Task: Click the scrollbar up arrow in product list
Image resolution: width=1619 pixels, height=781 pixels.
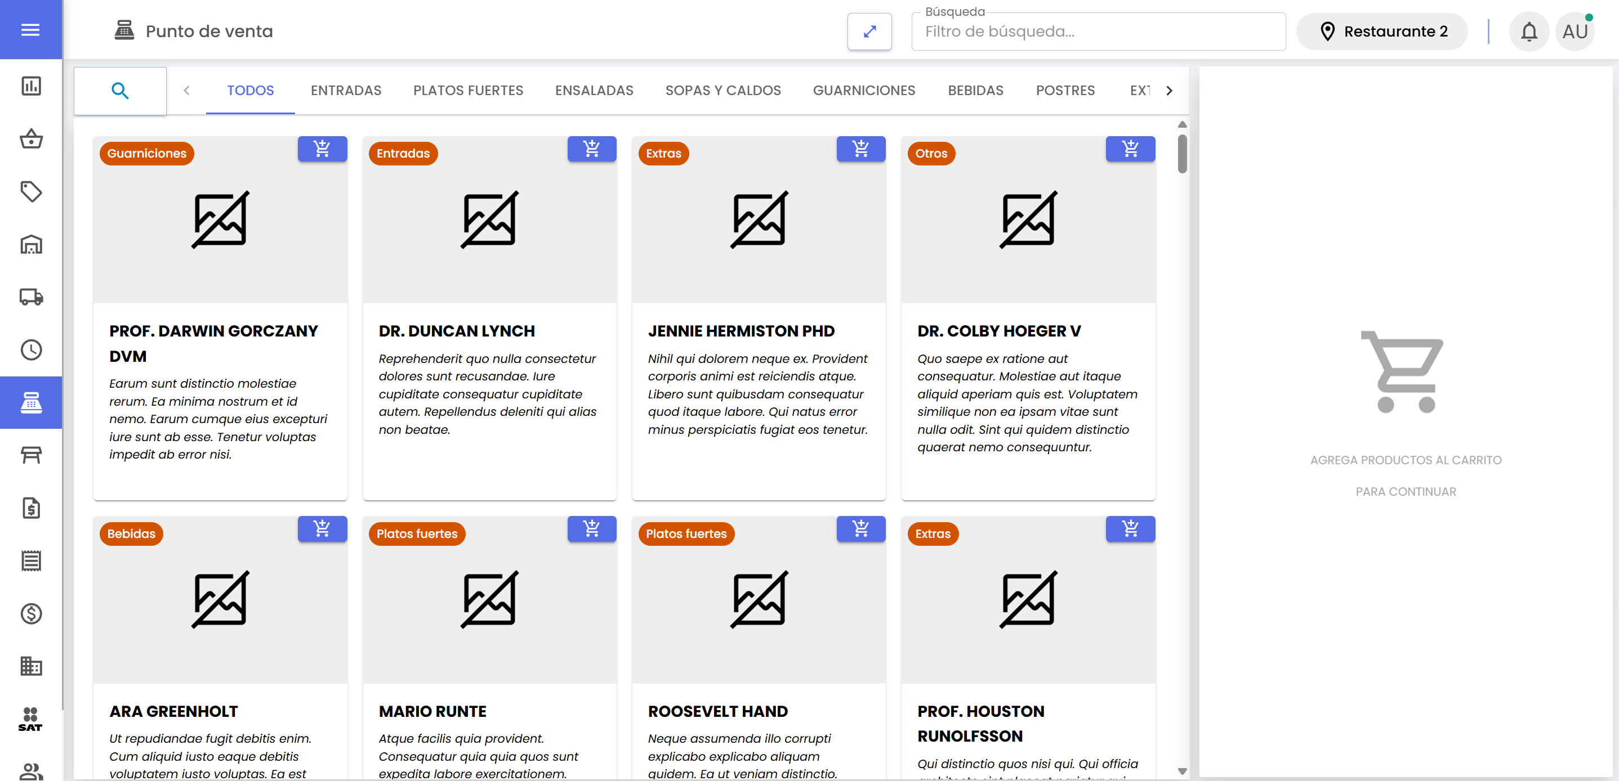Action: 1182,124
